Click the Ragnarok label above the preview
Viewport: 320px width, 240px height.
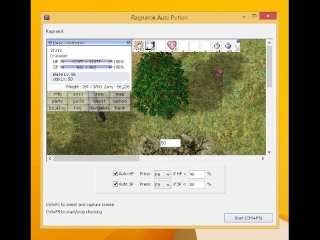[x=55, y=31]
